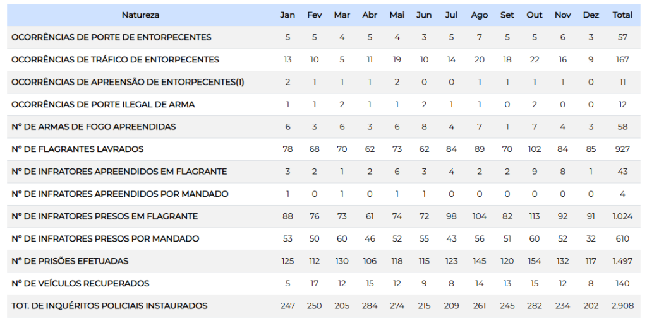The height and width of the screenshot is (321, 647).
Task: Select row Ocorrências de Porte de Entorpecentes label
Action: 111,37
